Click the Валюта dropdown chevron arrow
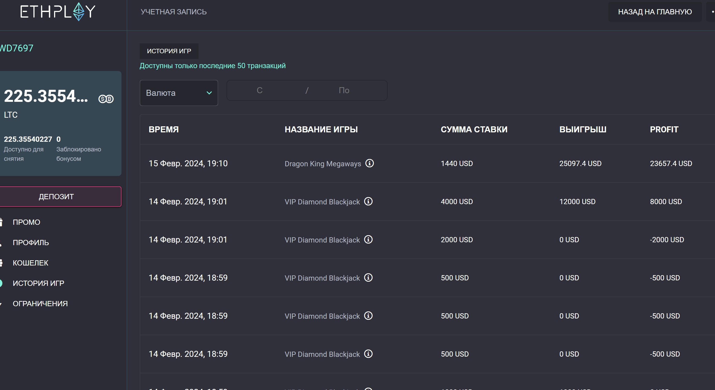Screen dimensions: 715x390 pyautogui.click(x=209, y=93)
